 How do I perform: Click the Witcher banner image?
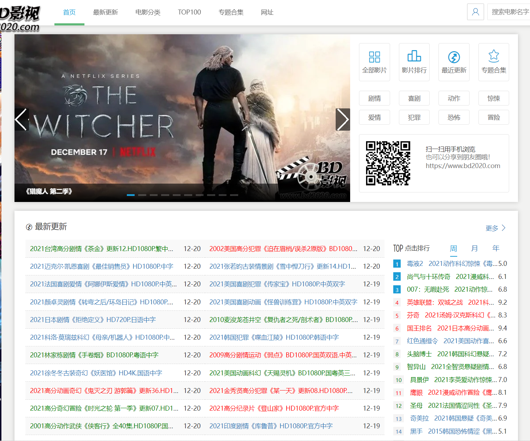click(x=182, y=118)
